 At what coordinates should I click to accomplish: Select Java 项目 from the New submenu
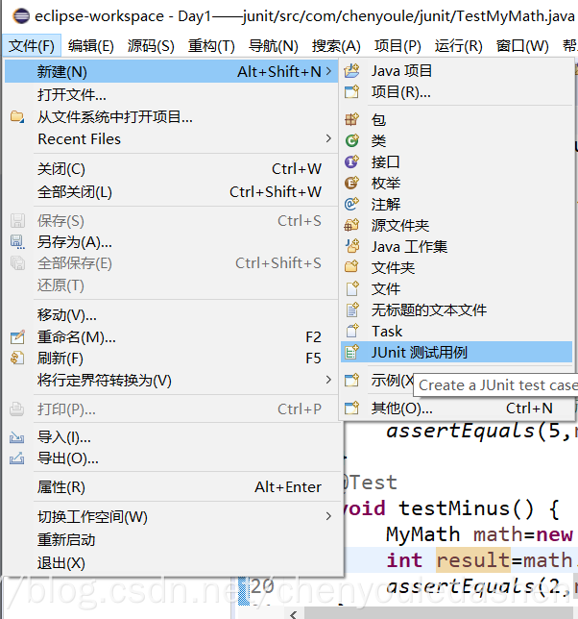[x=457, y=71]
